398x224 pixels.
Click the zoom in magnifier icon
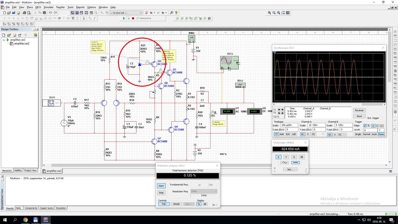point(269,13)
